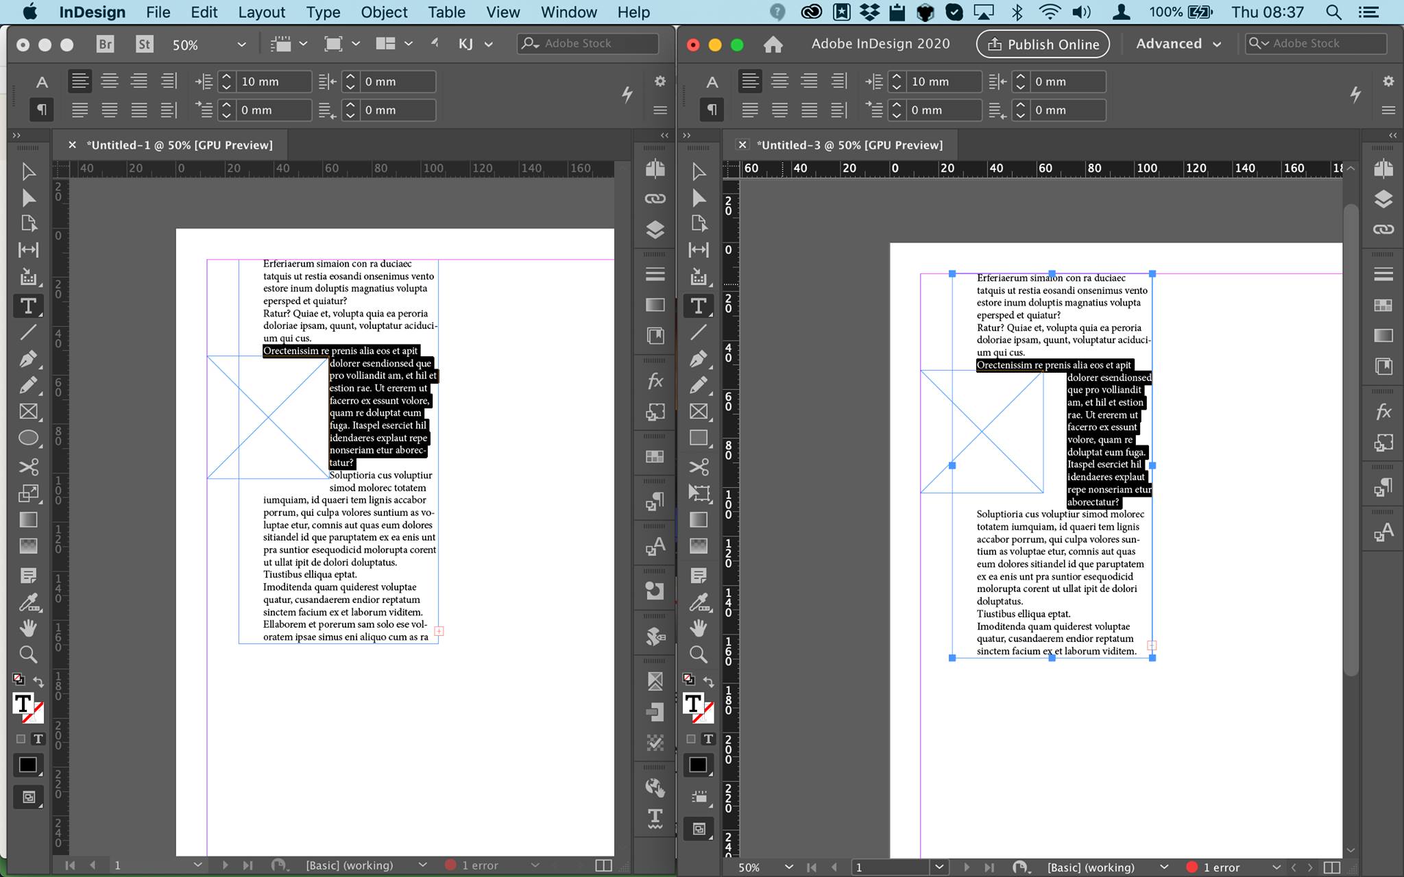The height and width of the screenshot is (877, 1404).
Task: Select the Untitled-3 document tab
Action: [x=849, y=145]
